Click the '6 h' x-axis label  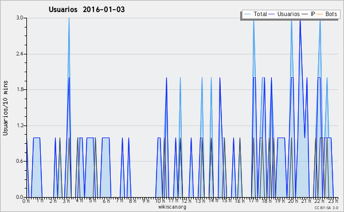pos(106,201)
